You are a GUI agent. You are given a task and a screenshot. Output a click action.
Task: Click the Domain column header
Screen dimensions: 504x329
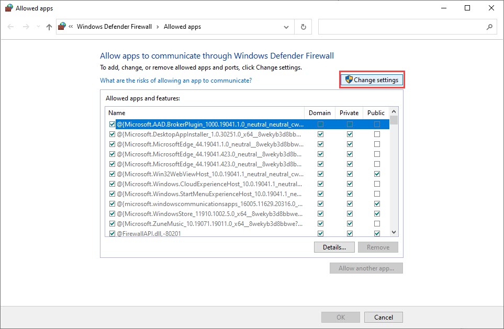click(x=319, y=113)
